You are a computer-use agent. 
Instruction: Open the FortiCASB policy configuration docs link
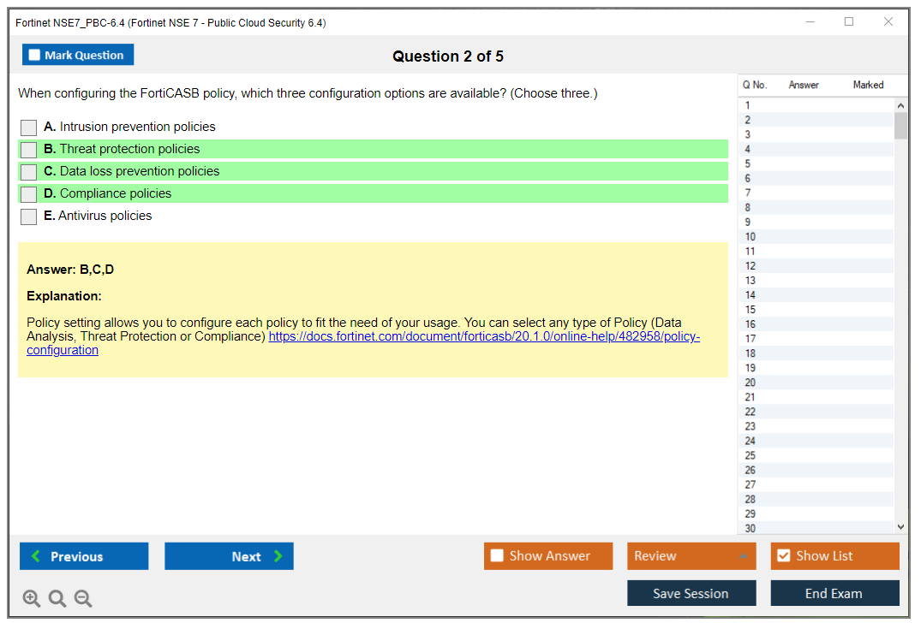(483, 337)
